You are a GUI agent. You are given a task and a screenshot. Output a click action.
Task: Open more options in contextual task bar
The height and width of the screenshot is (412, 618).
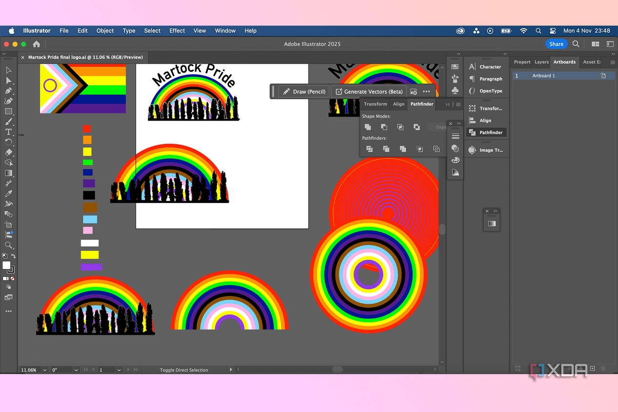427,91
